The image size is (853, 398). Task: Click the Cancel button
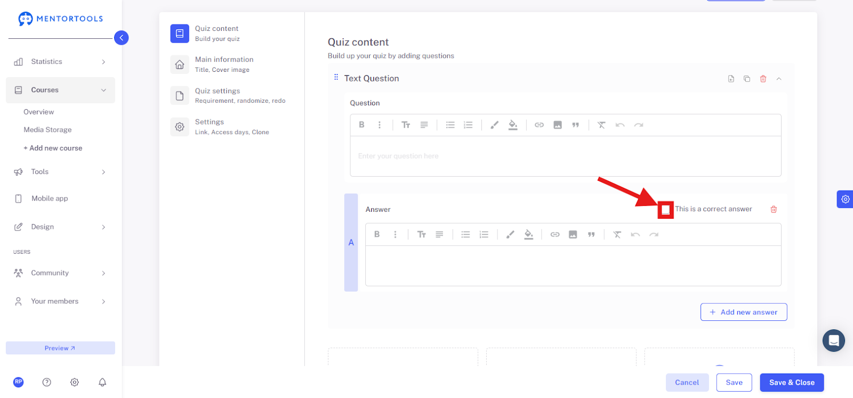pyautogui.click(x=687, y=383)
